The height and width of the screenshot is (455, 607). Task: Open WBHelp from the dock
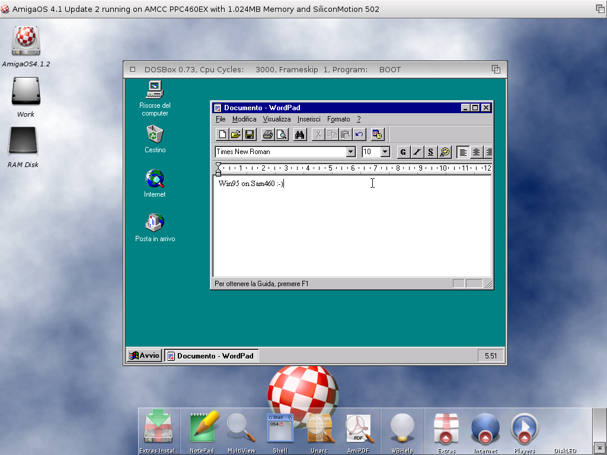[402, 432]
